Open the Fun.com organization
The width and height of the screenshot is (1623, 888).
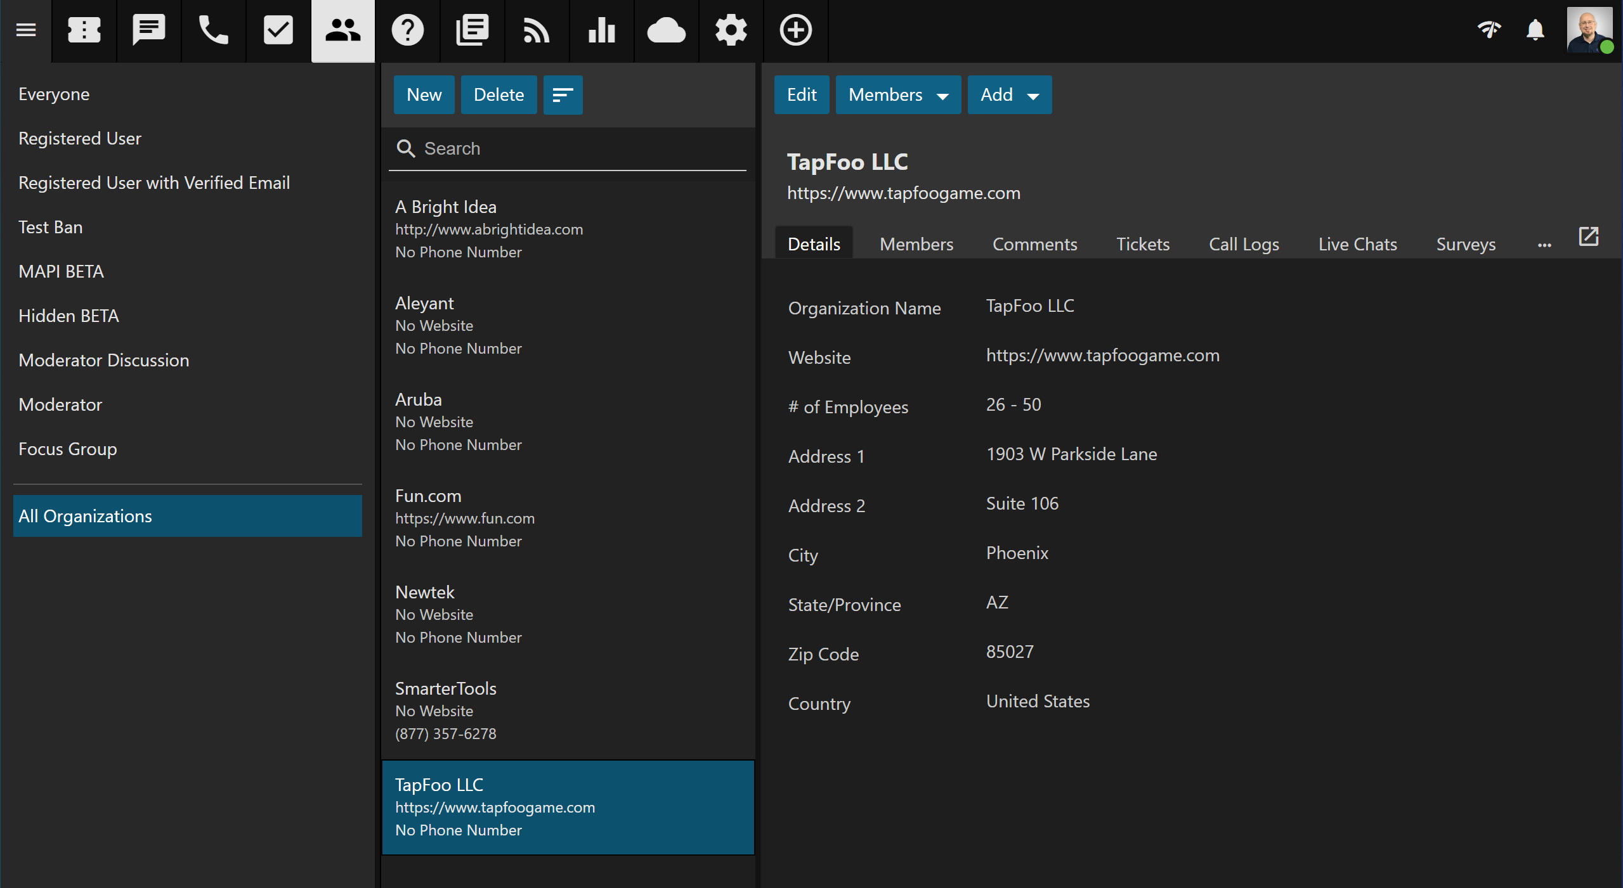pos(568,518)
